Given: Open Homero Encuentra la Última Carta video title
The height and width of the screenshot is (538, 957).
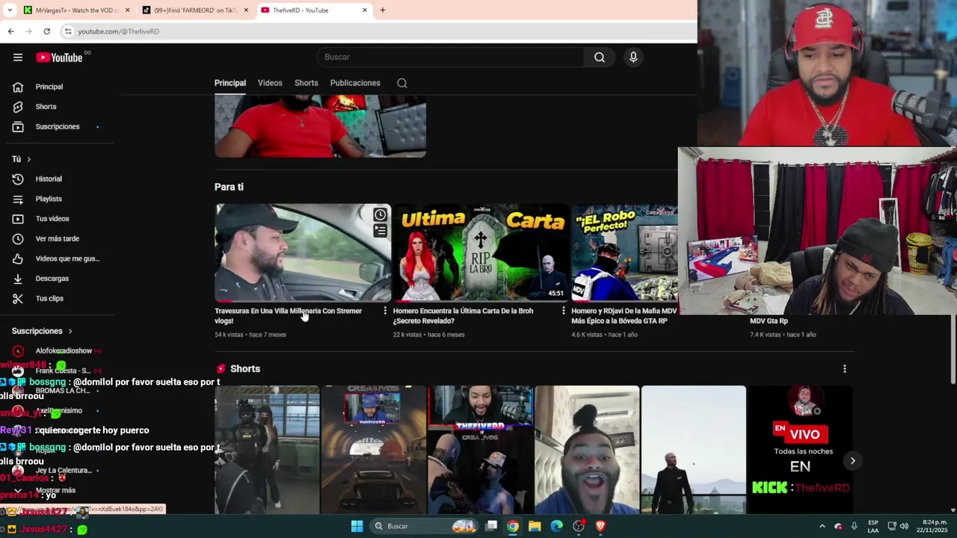Looking at the screenshot, I should [x=464, y=316].
